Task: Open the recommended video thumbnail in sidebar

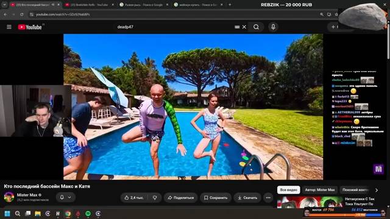Action: click(x=310, y=202)
